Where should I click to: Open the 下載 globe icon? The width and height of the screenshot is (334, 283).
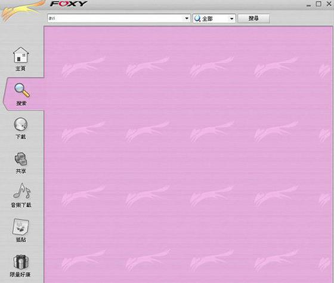tap(21, 124)
